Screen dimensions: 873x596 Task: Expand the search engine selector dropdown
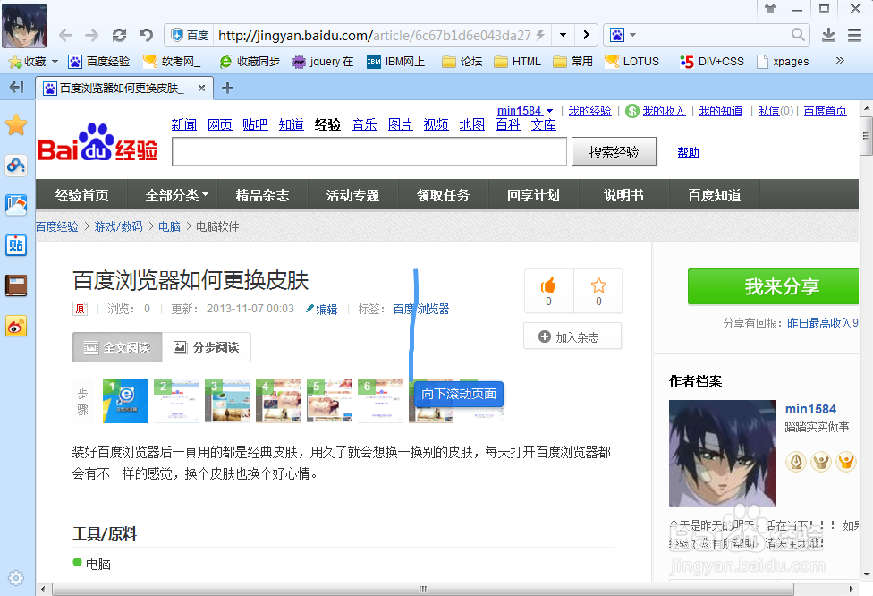coord(633,36)
